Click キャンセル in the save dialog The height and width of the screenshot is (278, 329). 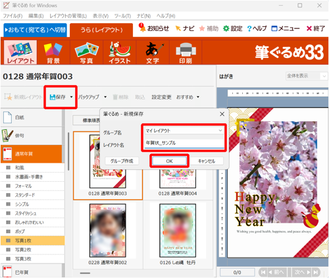[207, 161]
